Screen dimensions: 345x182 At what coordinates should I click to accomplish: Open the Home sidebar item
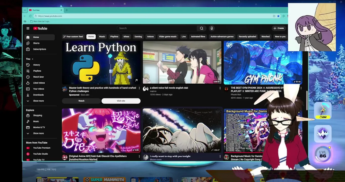click(x=40, y=37)
